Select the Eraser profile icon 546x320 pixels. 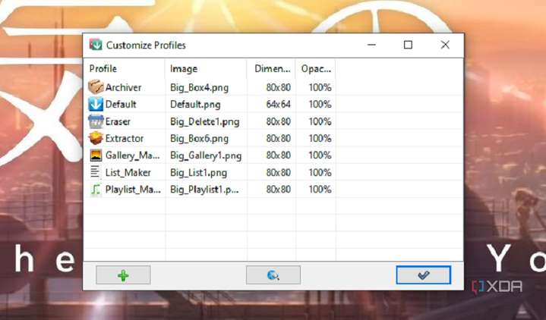pos(96,121)
